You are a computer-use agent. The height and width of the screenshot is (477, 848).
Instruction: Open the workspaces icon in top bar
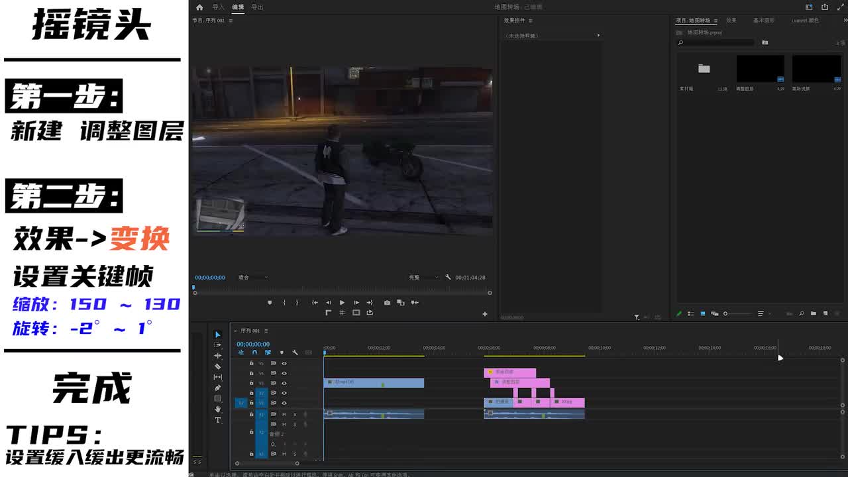coord(809,7)
